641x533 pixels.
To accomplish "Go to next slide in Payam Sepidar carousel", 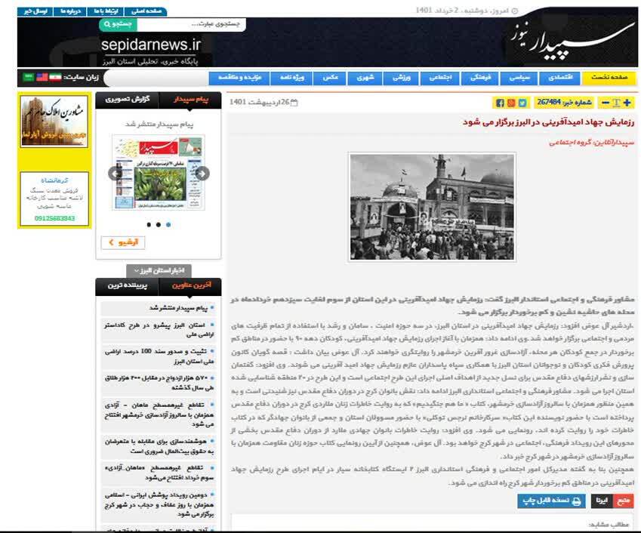I will [202, 174].
